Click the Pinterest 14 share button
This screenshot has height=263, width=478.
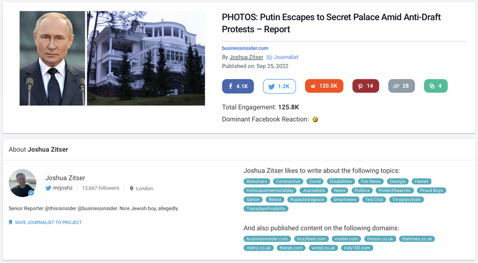(366, 86)
